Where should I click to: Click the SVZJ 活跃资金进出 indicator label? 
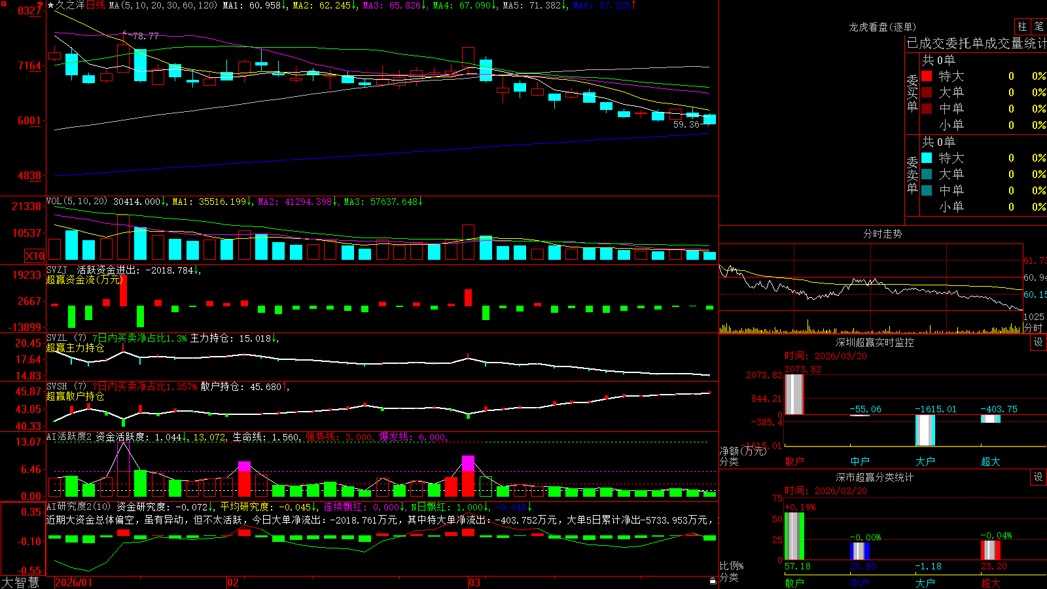(121, 270)
